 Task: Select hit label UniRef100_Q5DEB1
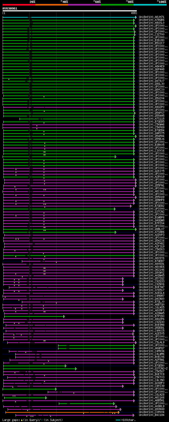pos(152,328)
